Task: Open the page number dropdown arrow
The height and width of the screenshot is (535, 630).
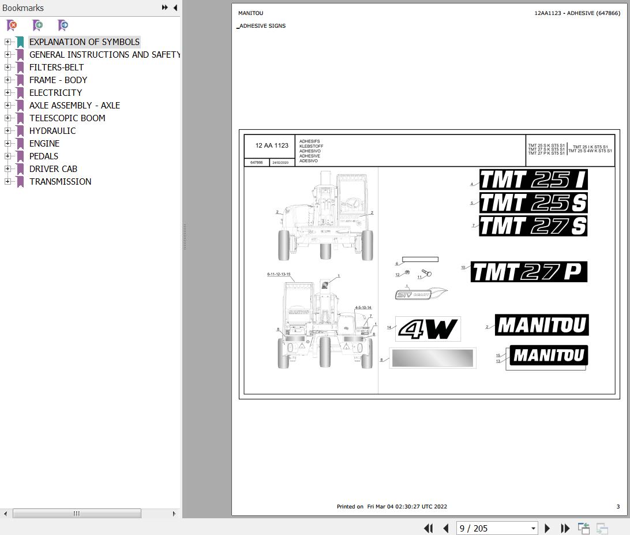Action: pyautogui.click(x=533, y=529)
